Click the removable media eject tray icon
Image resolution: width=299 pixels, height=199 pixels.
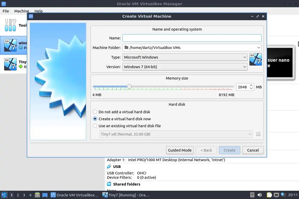pyautogui.click(x=252, y=195)
